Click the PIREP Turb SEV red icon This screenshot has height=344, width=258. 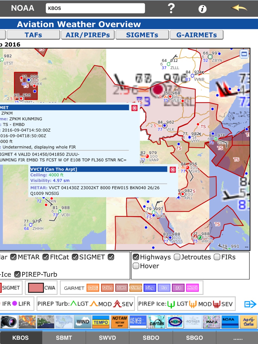point(117,304)
